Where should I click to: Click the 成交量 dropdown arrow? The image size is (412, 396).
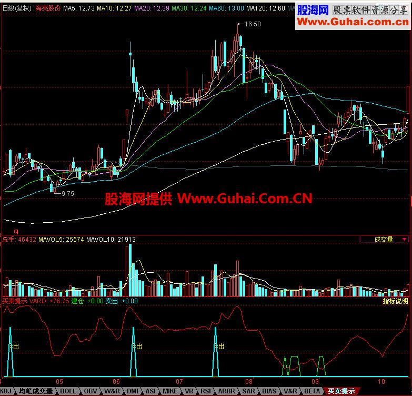[405, 239]
